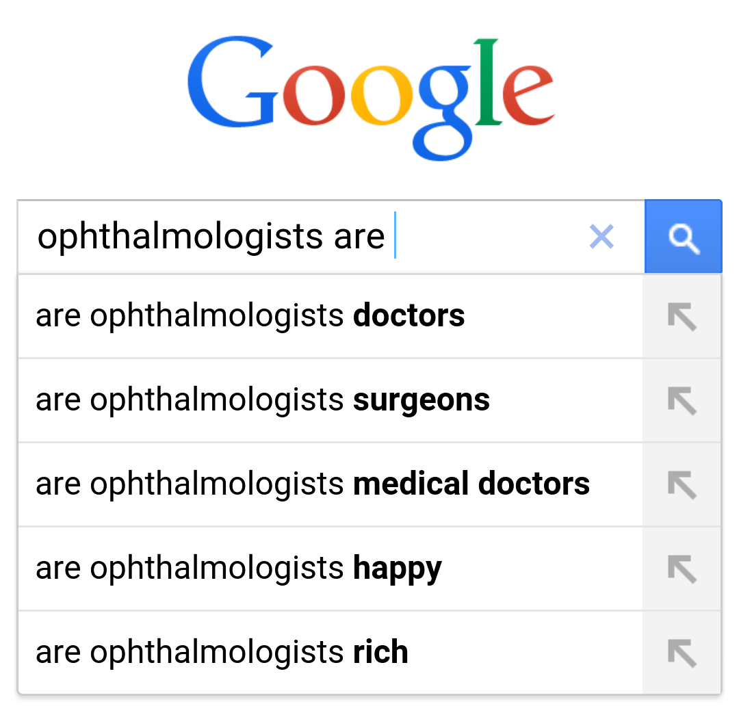739x717 pixels.
Task: Click the bold word "doctors" in first suggestion
Action: point(409,316)
